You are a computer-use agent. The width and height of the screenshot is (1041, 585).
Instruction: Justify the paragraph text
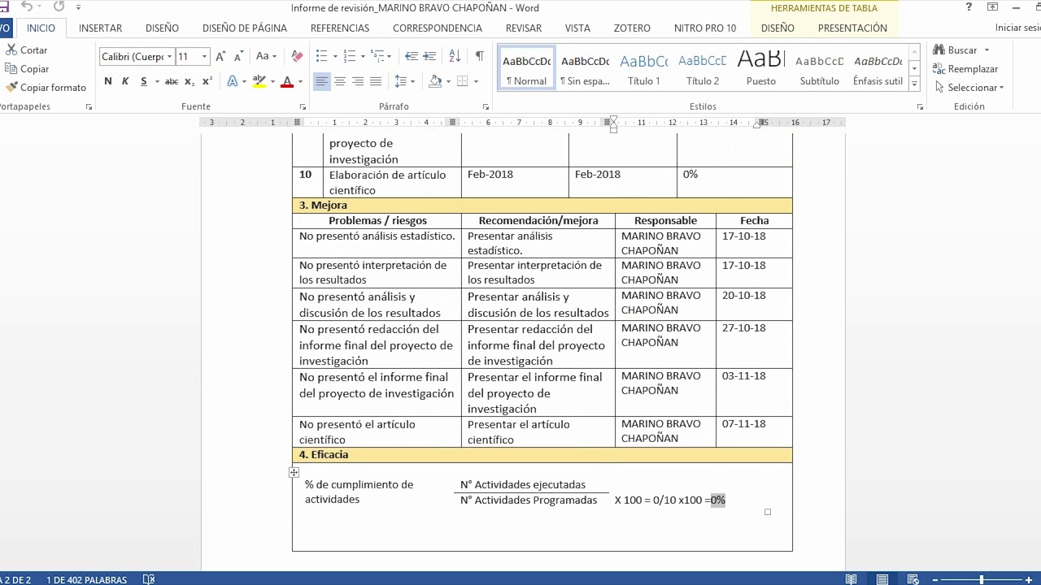376,81
